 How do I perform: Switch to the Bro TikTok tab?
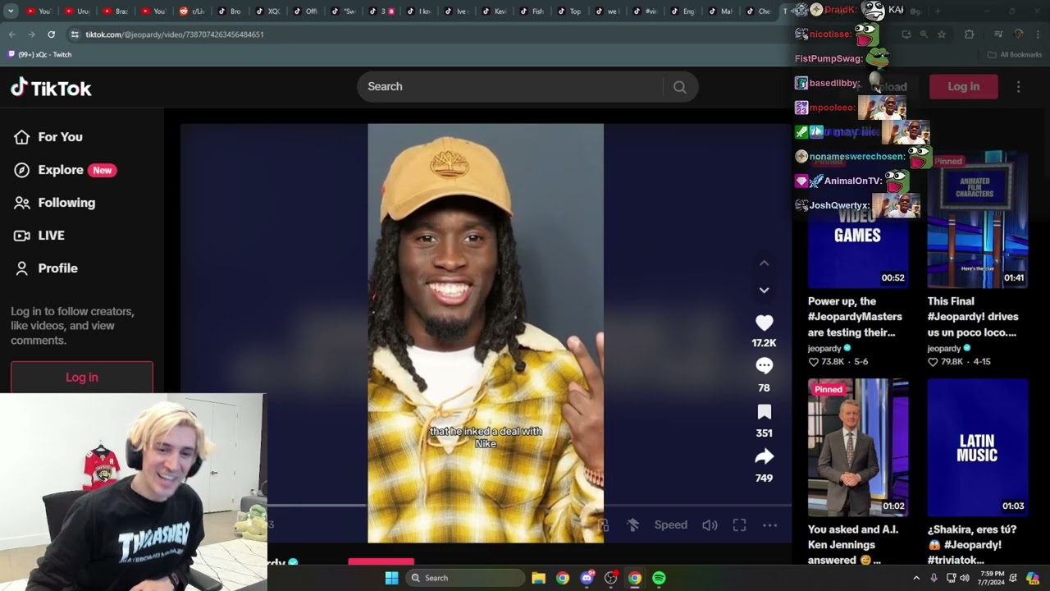click(230, 11)
